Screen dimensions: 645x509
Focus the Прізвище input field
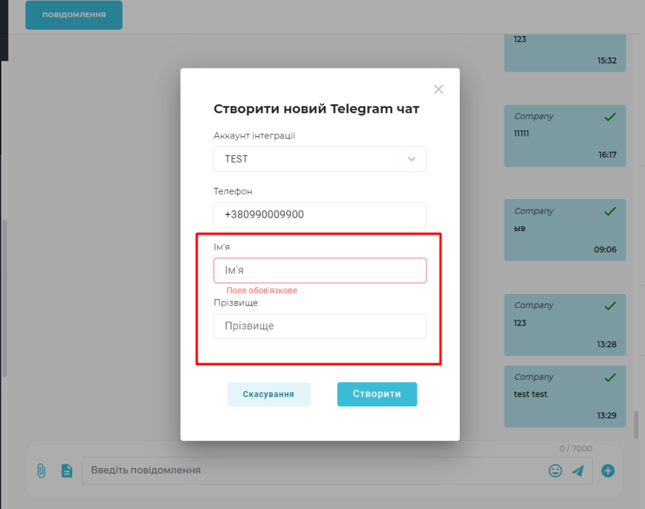coord(320,326)
